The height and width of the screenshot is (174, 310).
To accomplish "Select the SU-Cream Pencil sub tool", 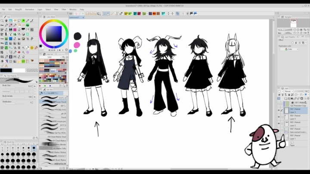I will tap(53, 102).
